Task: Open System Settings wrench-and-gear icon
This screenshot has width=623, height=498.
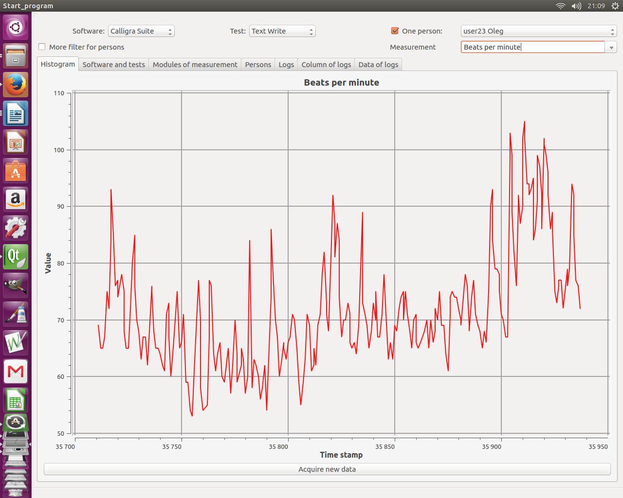Action: [x=16, y=228]
